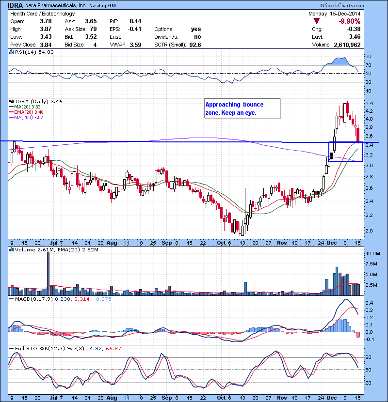Select the P/E value -8.44
The image size is (388, 402).
(x=134, y=21)
